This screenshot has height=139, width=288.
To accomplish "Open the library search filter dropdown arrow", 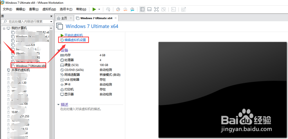I will pyautogui.click(x=51, y=21).
